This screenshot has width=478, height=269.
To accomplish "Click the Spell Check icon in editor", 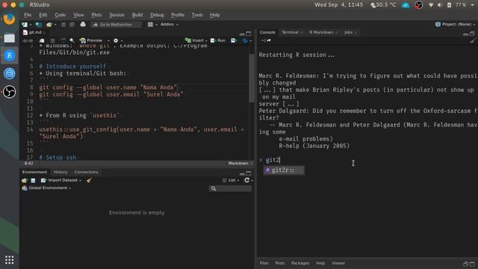I will [63, 40].
